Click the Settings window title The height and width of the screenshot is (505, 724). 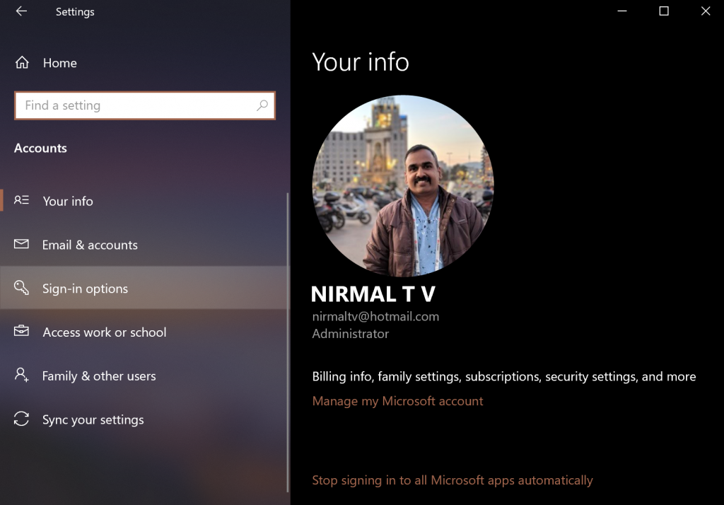coord(75,11)
